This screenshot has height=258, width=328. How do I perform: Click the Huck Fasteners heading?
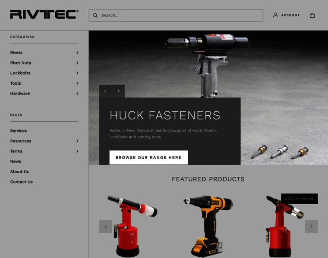coord(165,115)
